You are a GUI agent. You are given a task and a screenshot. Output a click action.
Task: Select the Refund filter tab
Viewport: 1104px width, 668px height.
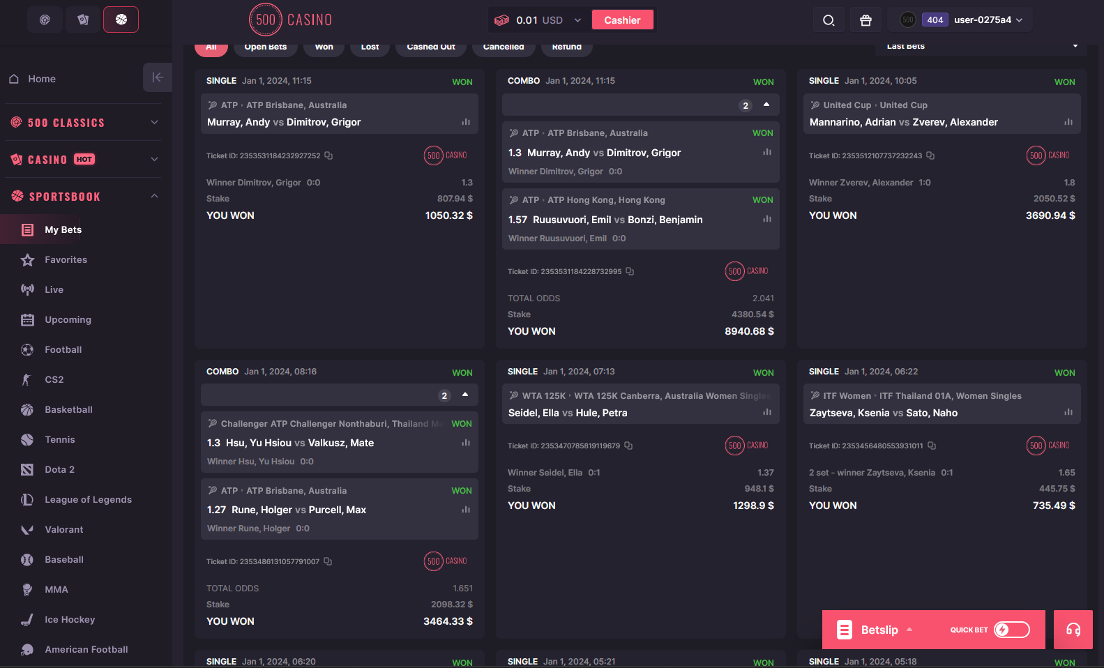click(567, 47)
